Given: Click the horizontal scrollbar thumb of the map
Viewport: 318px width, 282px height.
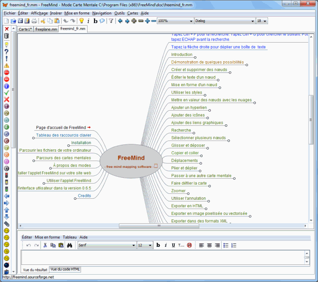Looking at the screenshot, I should tap(159, 226).
